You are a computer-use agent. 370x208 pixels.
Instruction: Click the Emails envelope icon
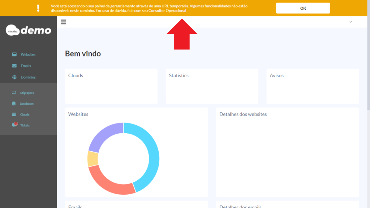(x=14, y=66)
